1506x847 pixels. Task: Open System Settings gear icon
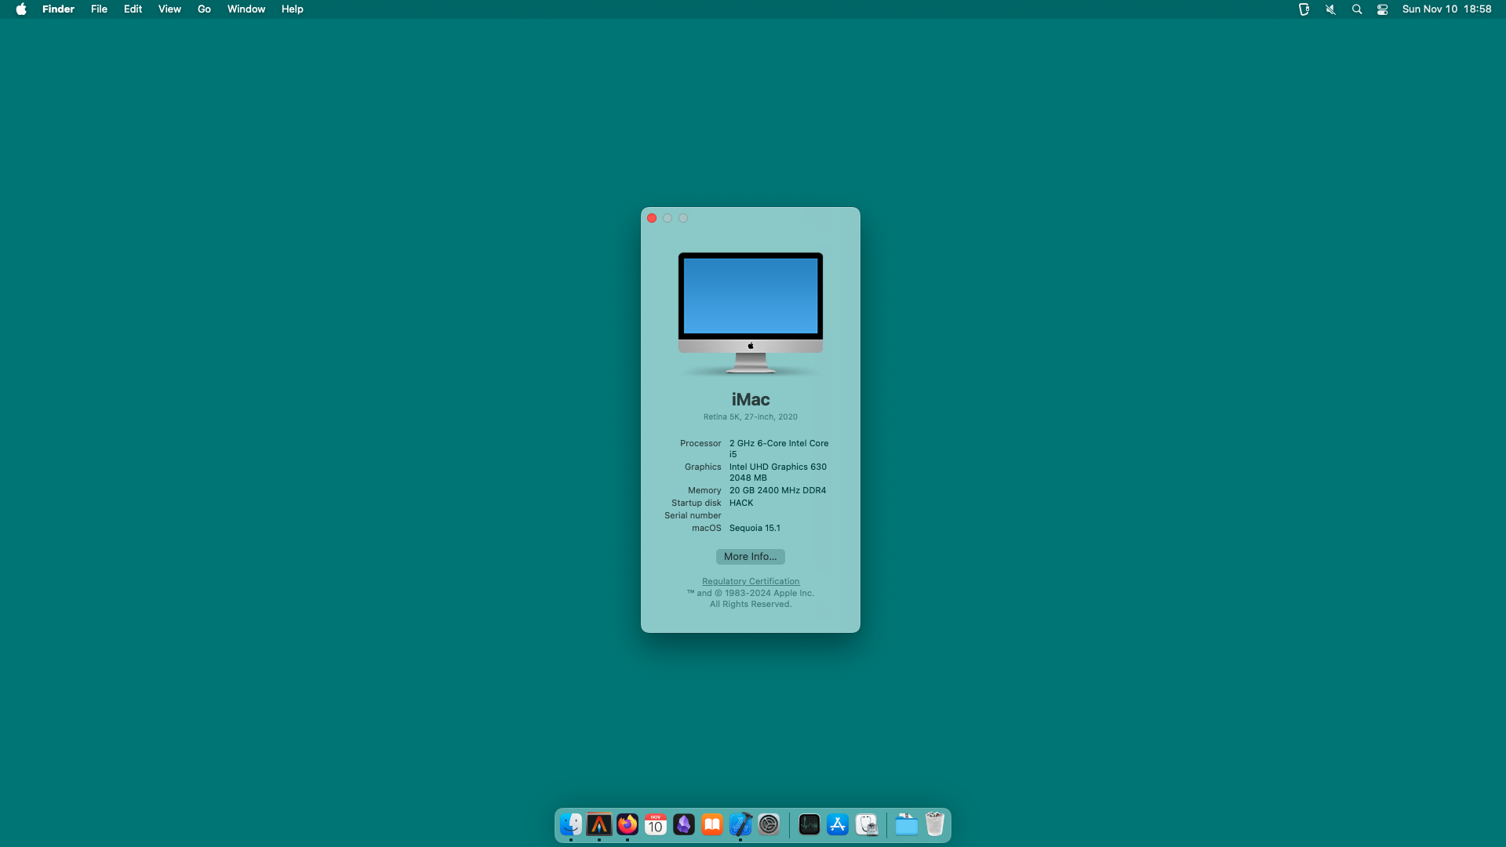tap(769, 825)
